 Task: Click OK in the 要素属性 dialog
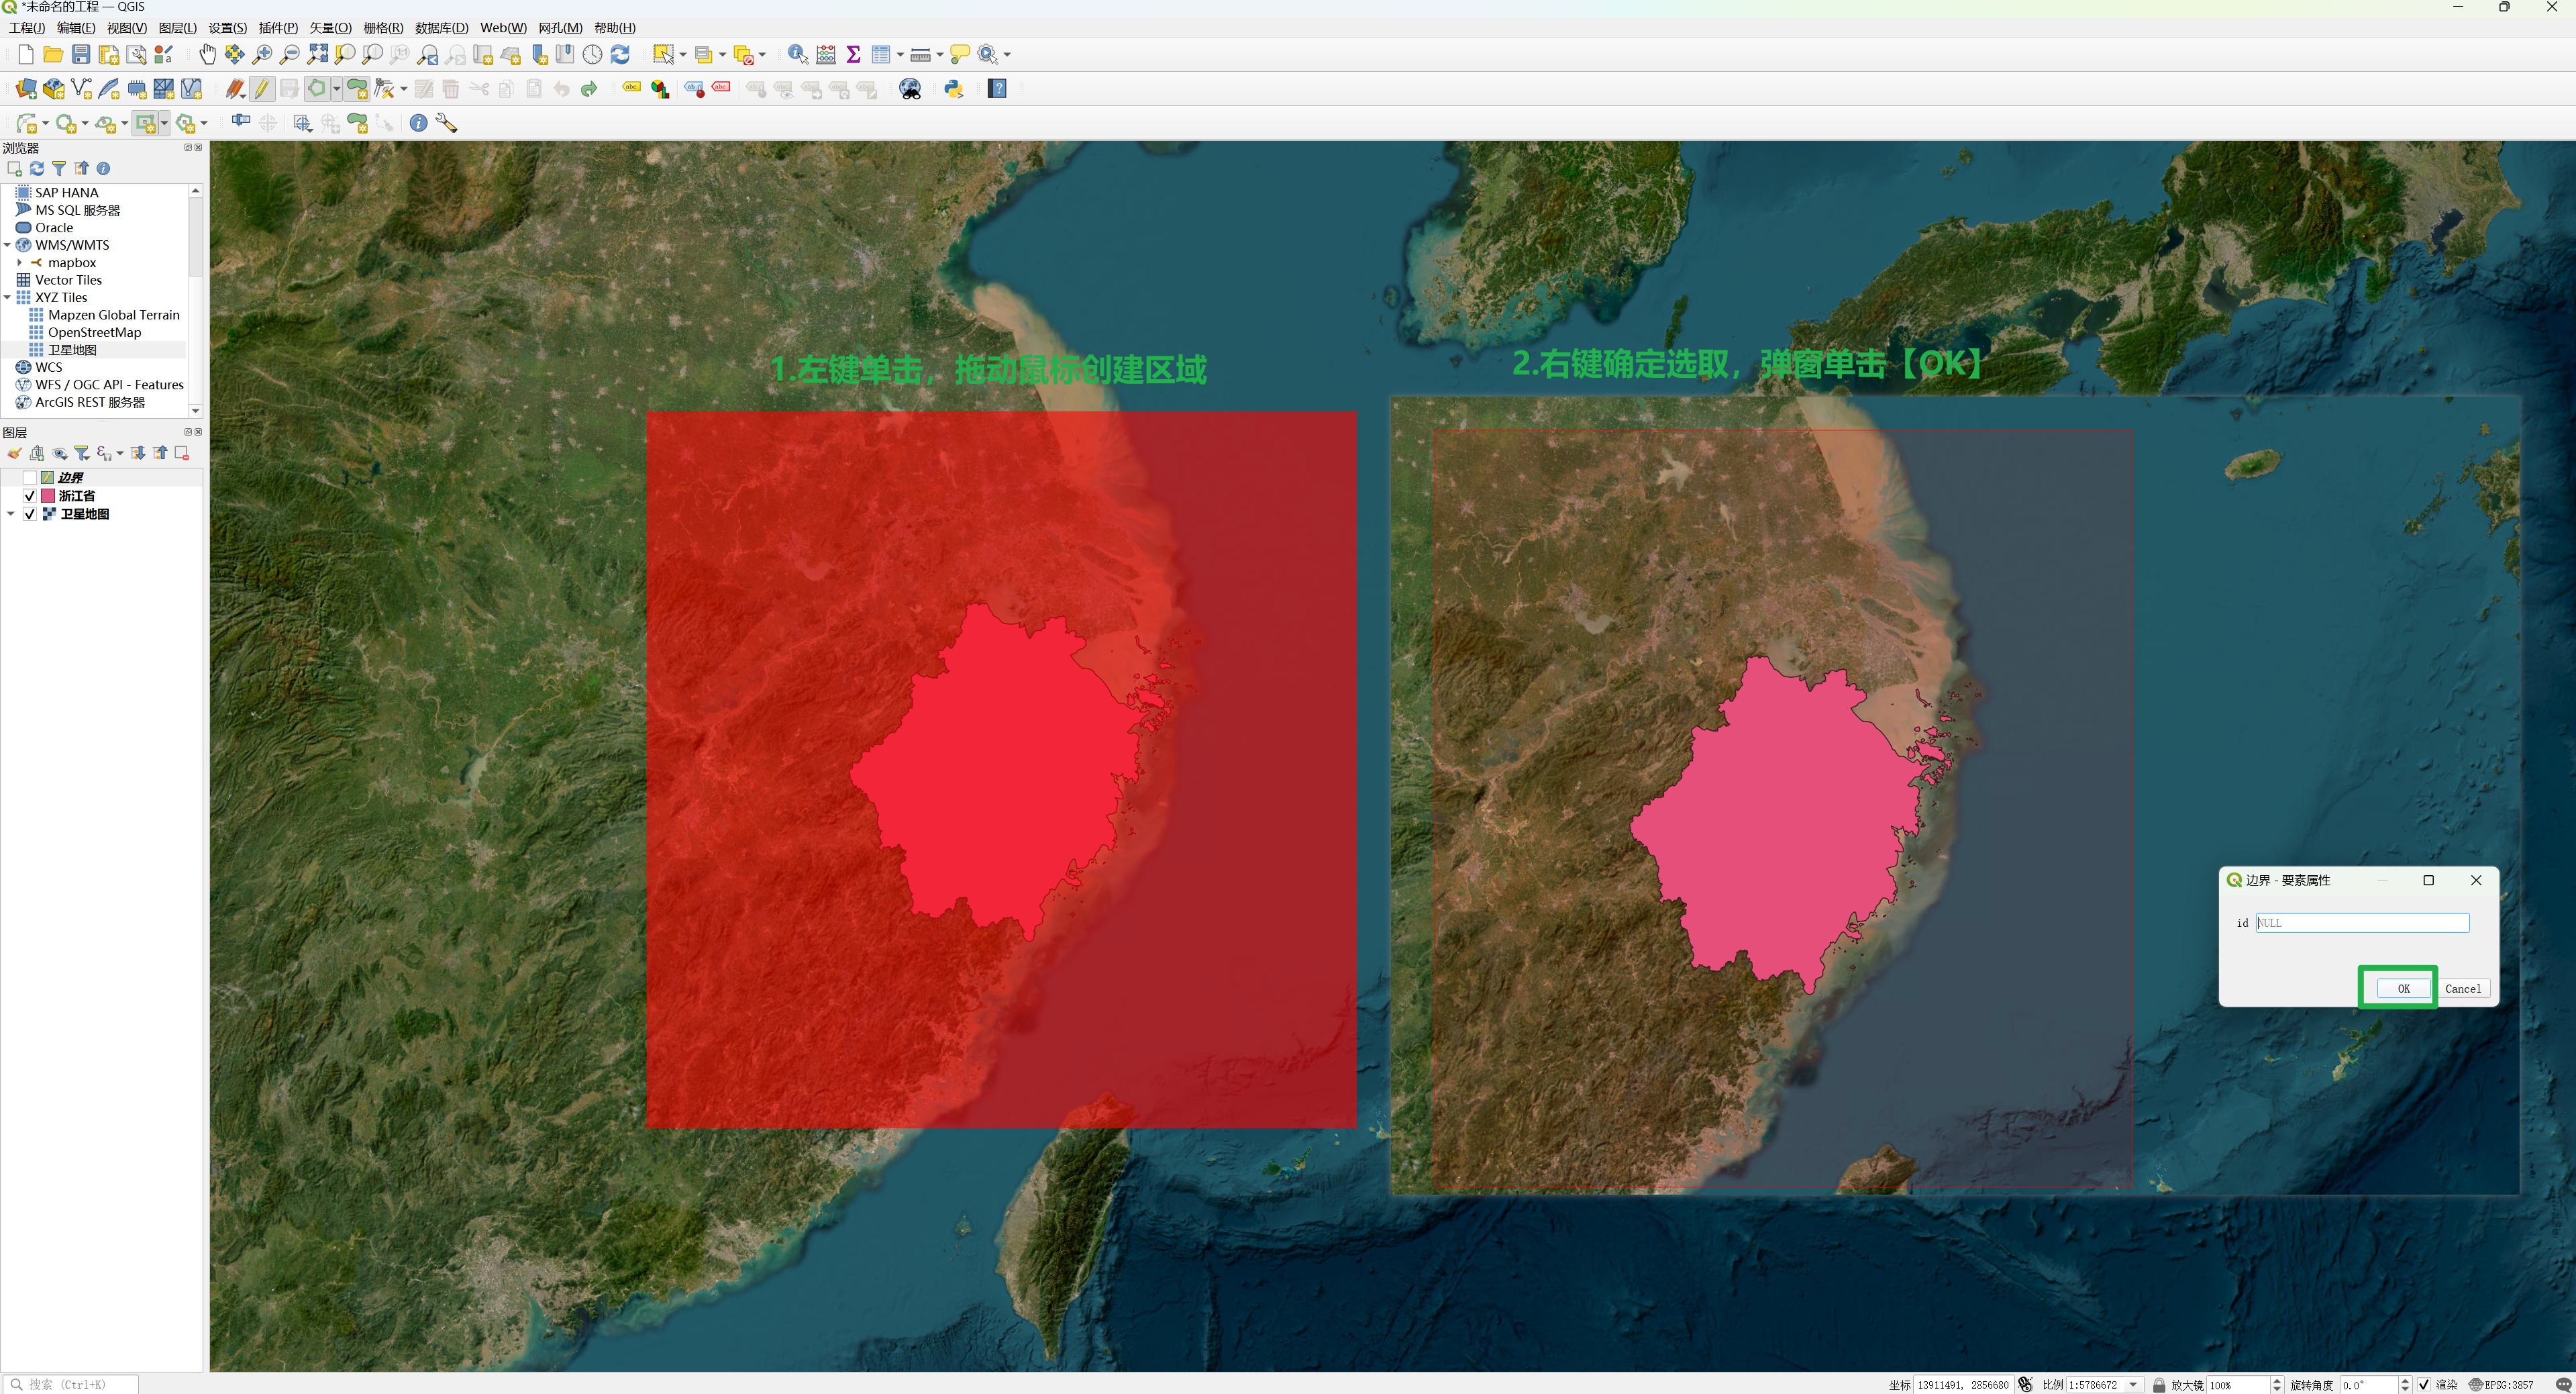click(x=2403, y=988)
